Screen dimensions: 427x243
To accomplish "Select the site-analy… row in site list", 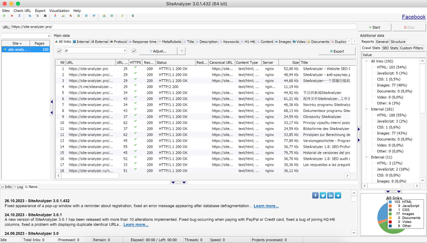I will click(x=26, y=50).
